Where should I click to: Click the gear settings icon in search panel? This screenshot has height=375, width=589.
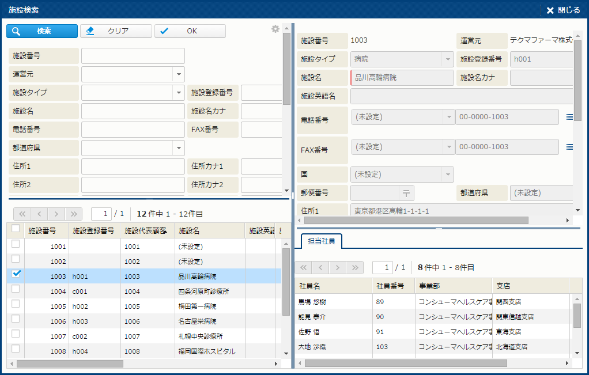[275, 29]
